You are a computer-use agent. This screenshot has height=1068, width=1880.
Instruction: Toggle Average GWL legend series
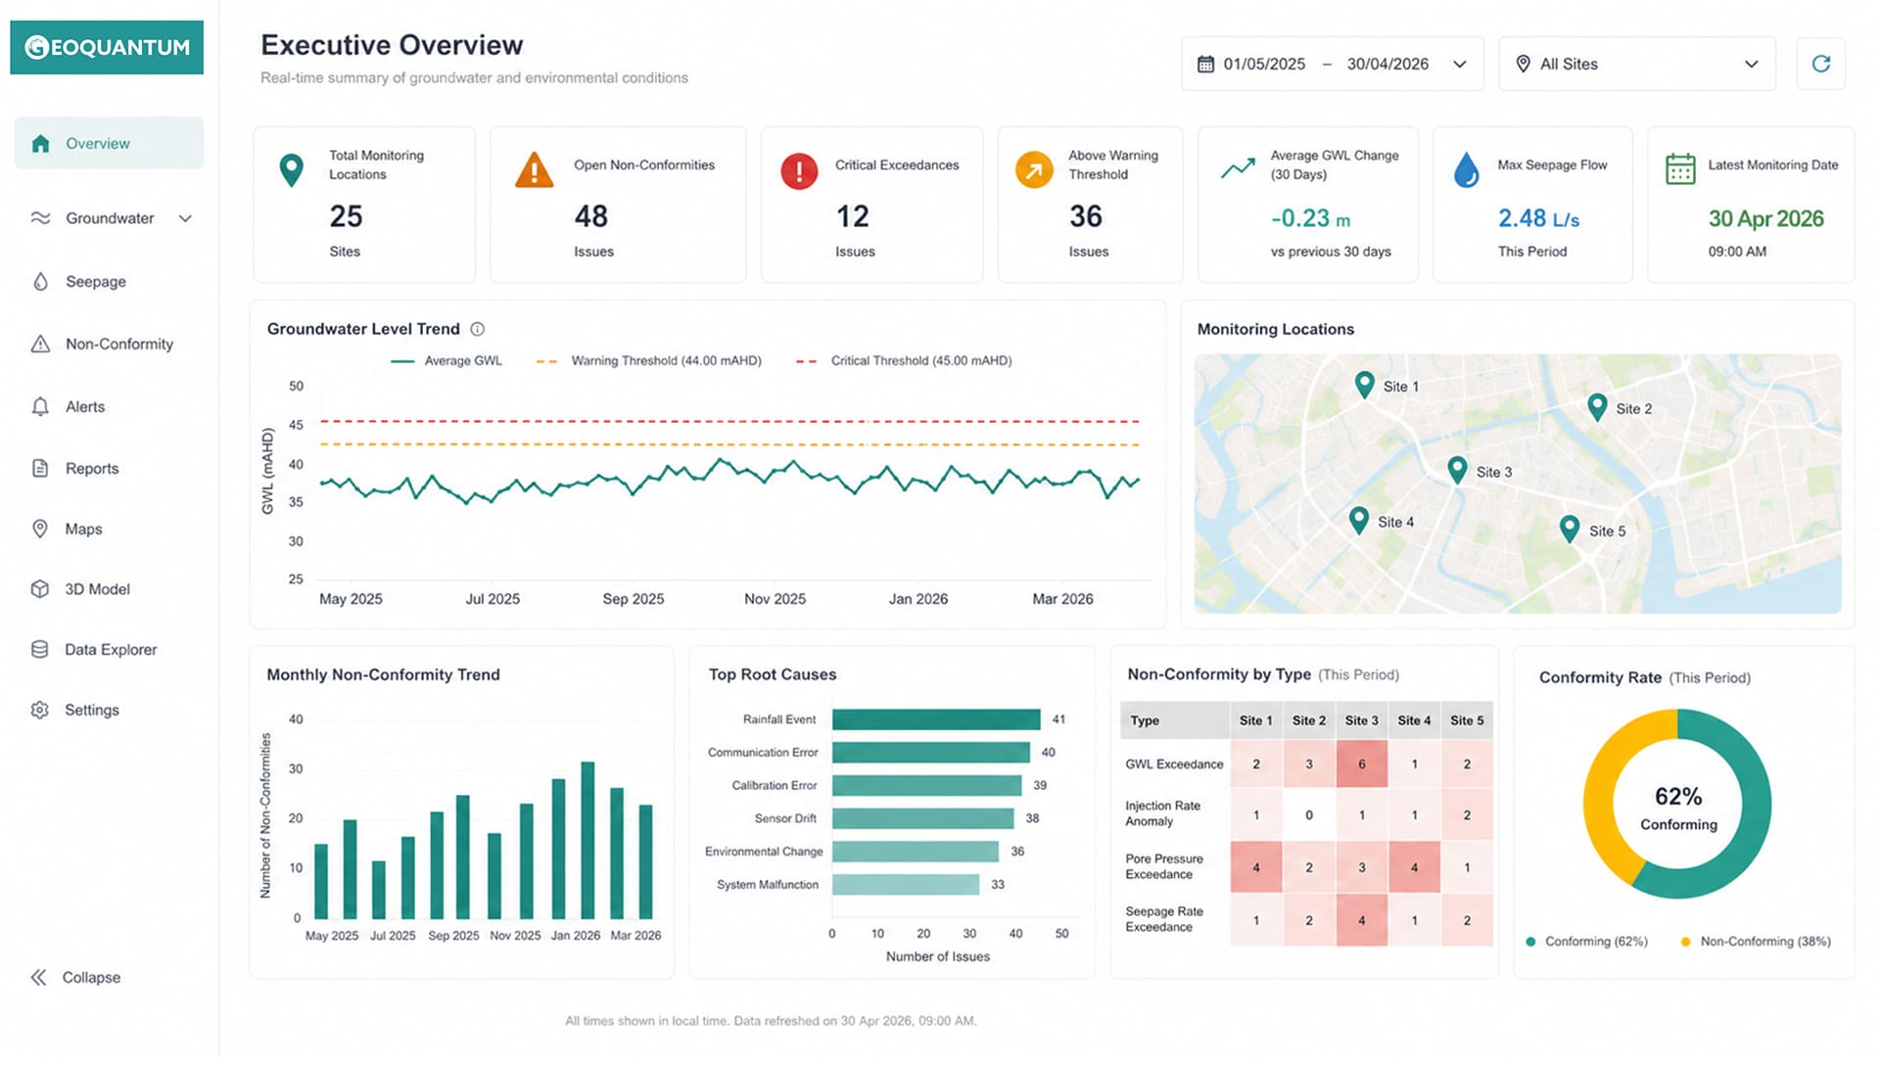[446, 361]
